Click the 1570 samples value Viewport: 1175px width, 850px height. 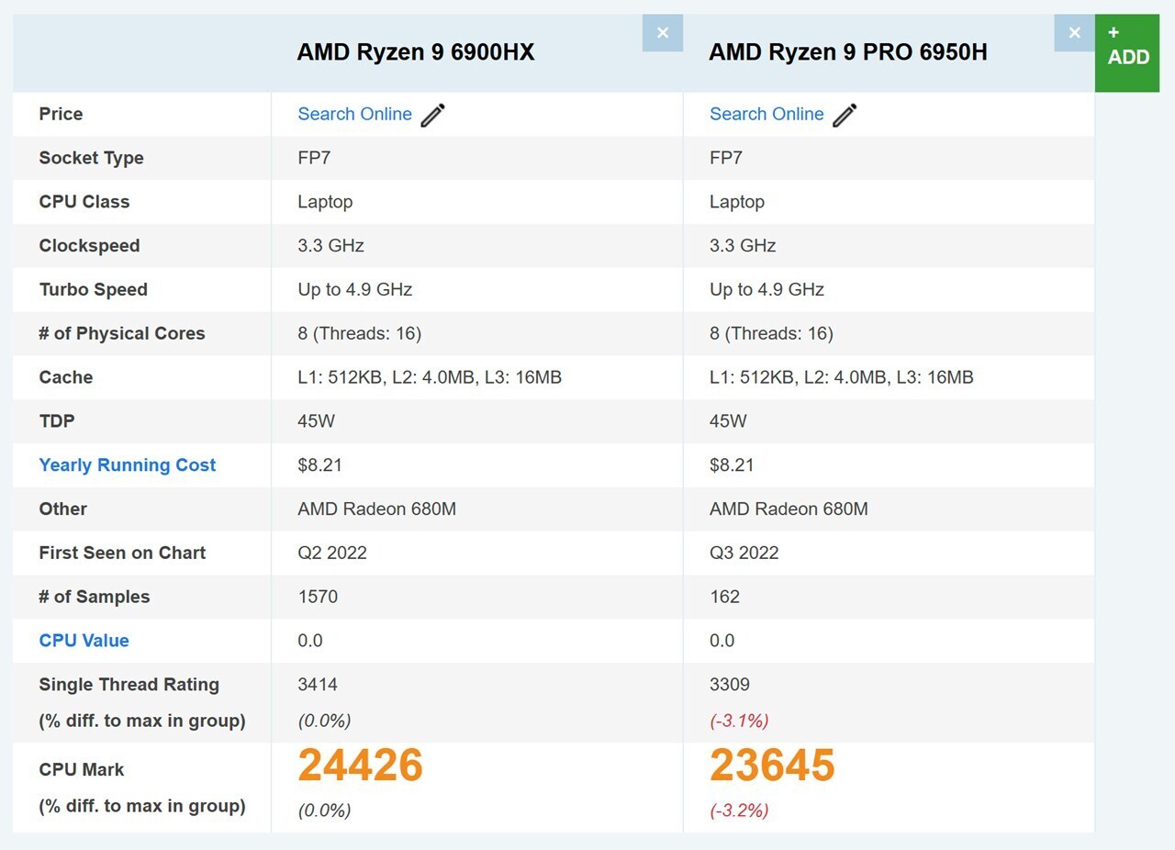click(318, 597)
